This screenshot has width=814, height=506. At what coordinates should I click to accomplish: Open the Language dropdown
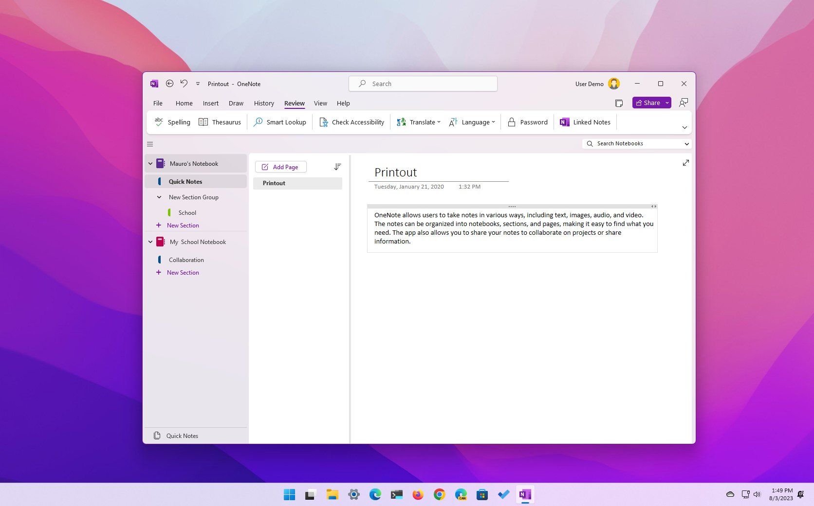(x=472, y=122)
